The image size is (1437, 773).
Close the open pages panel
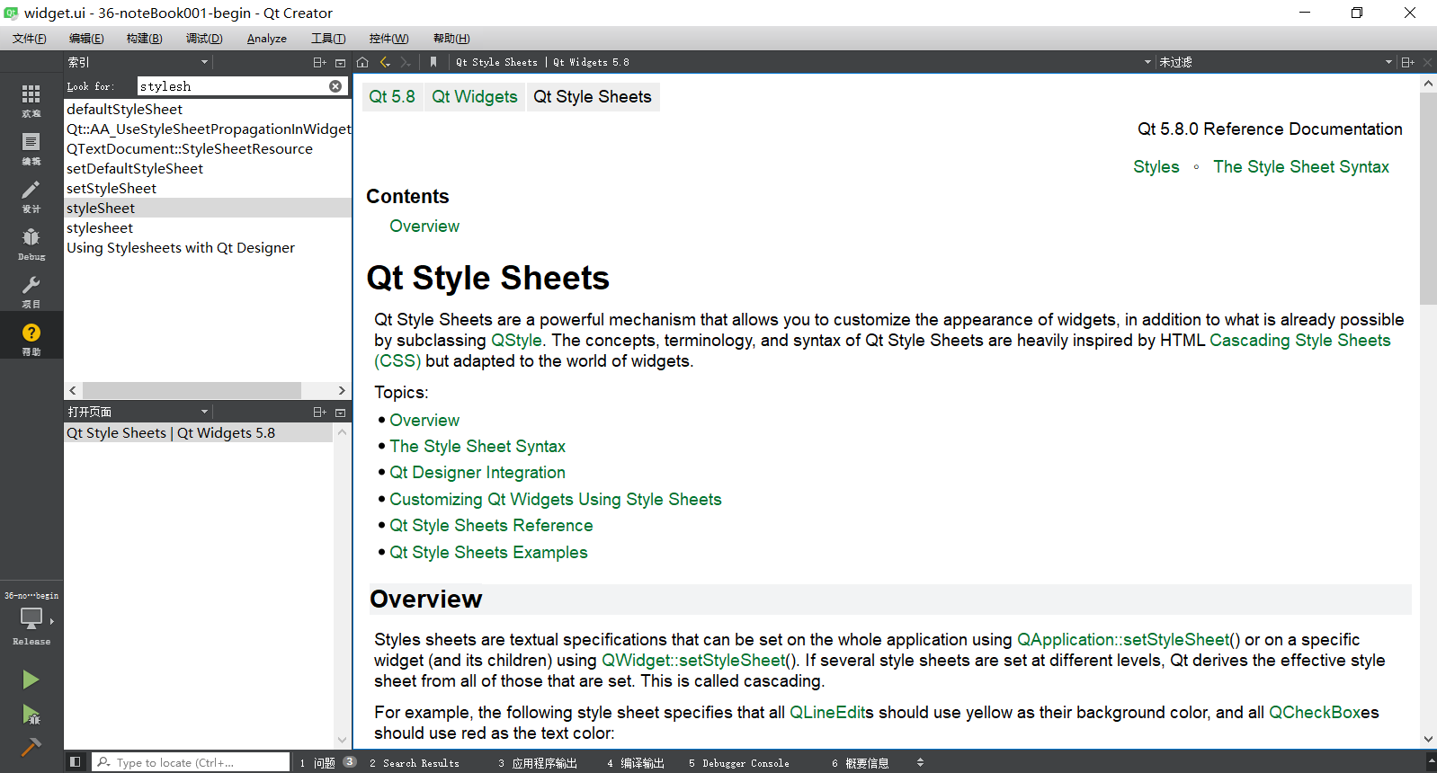tap(341, 412)
